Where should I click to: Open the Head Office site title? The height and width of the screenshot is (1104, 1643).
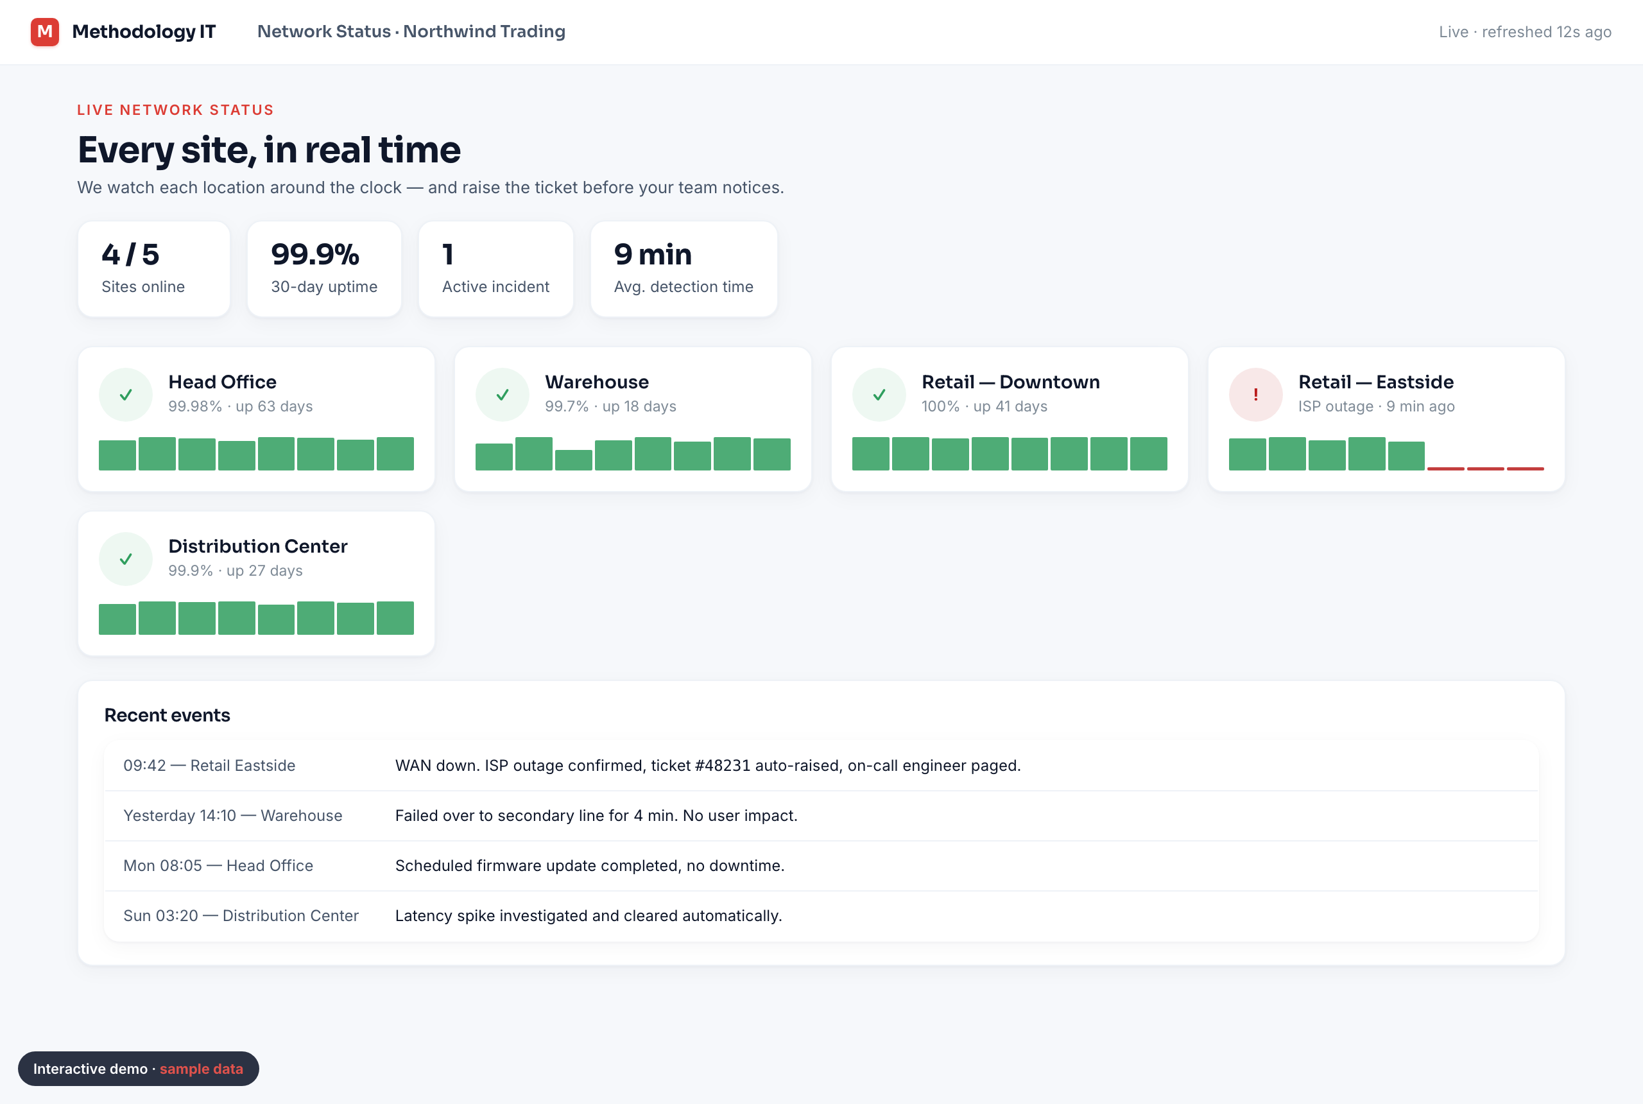223,382
